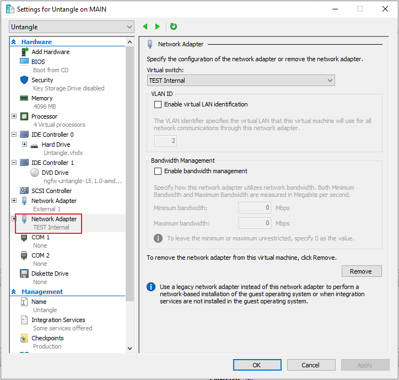Click the gray info icon in Bandwidth Management

pyautogui.click(x=158, y=238)
